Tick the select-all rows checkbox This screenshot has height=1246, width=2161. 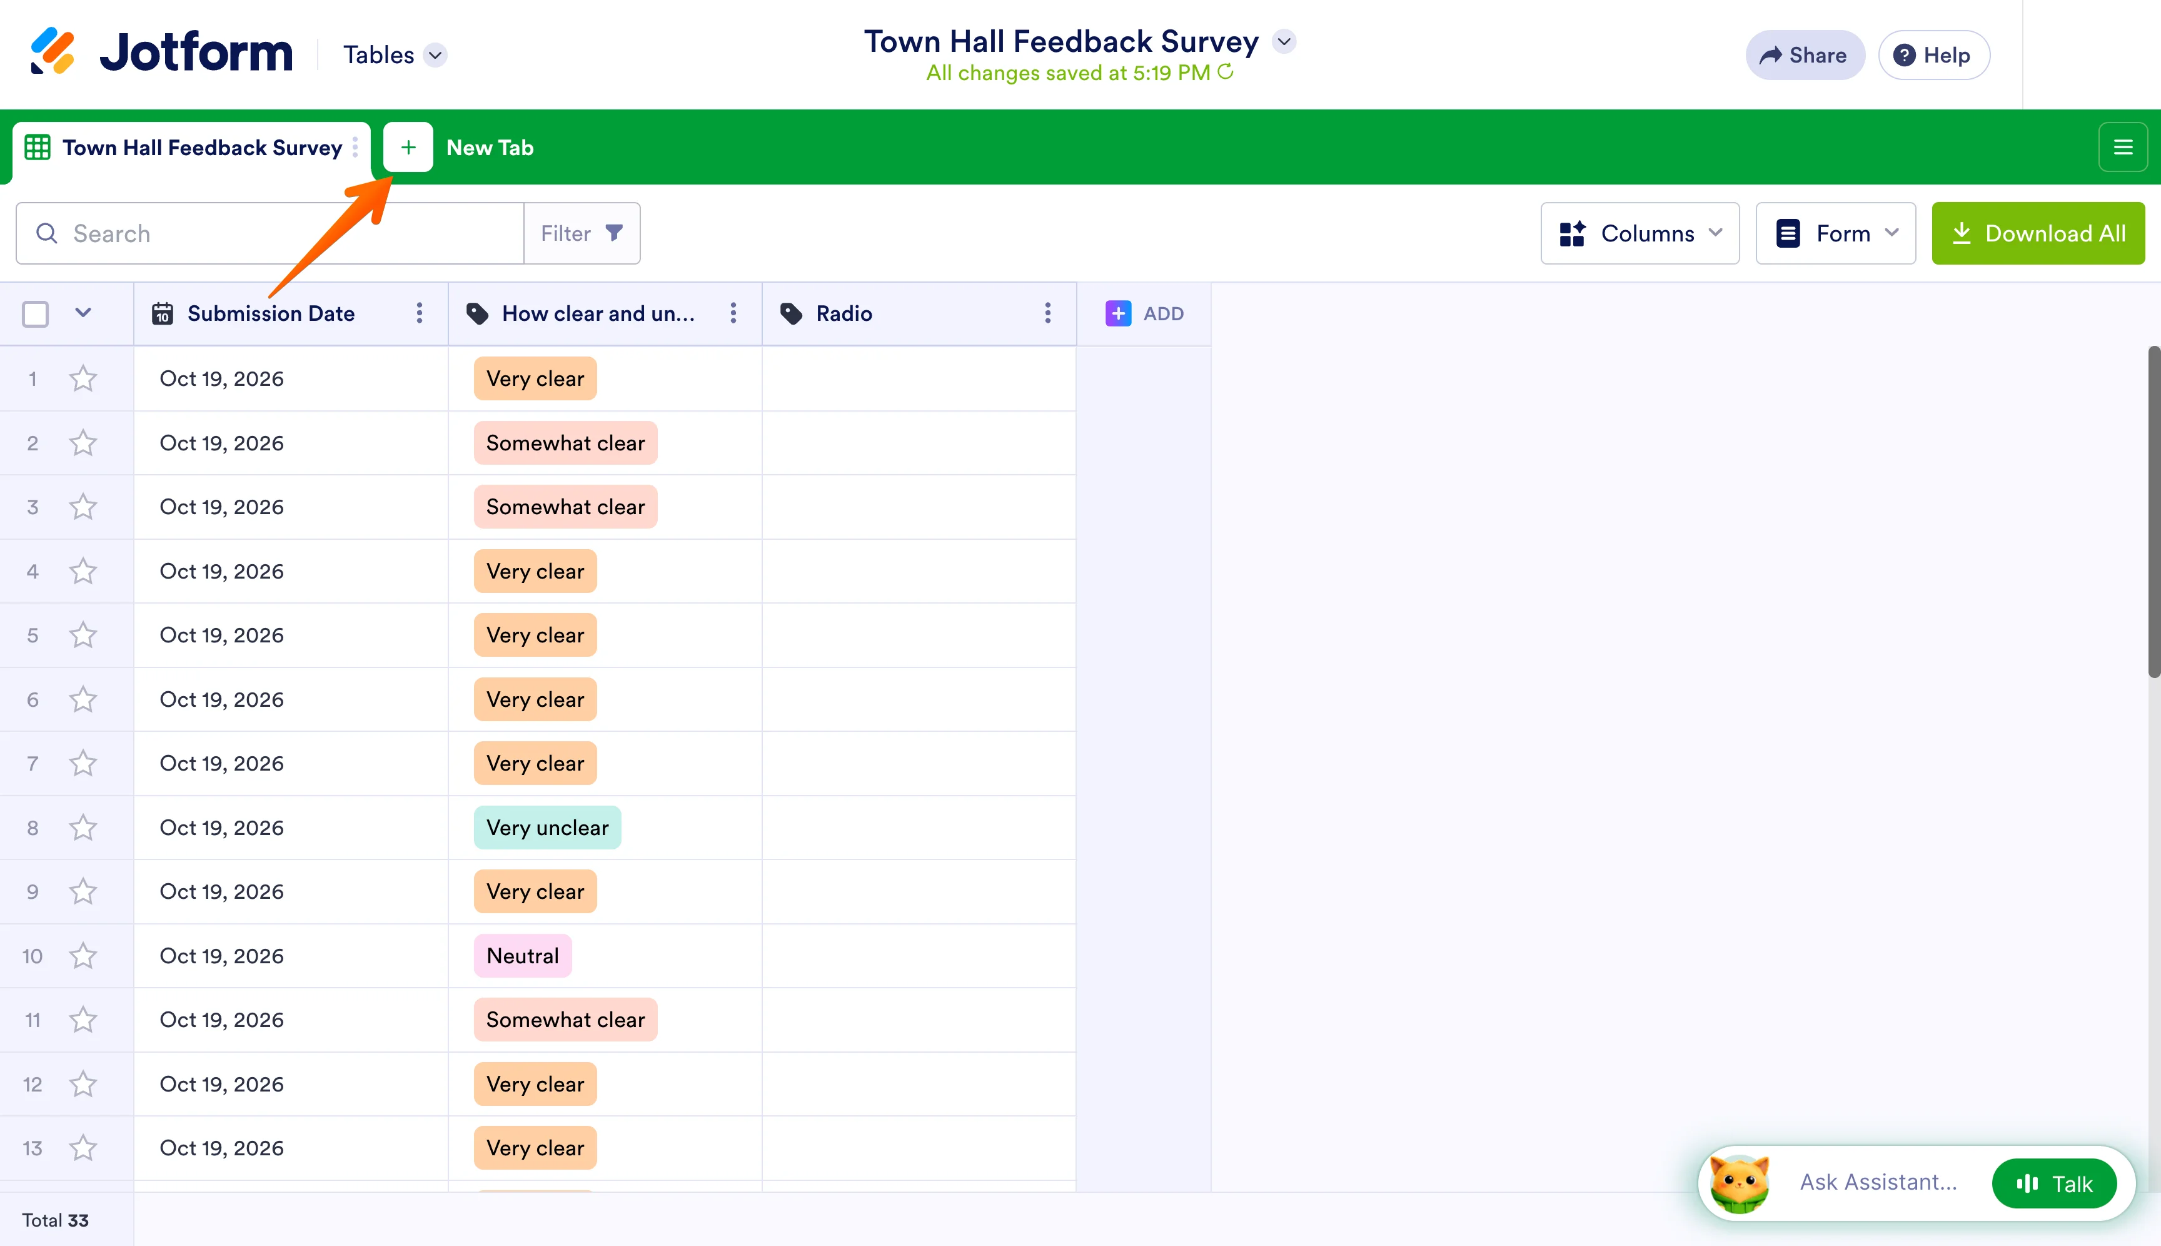pyautogui.click(x=35, y=313)
